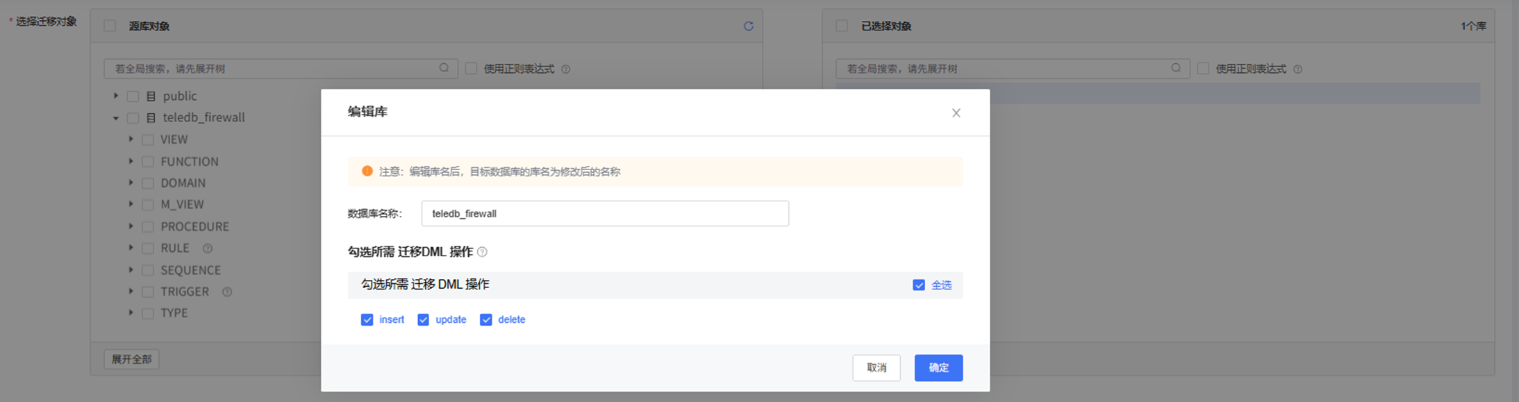Check the 源库对象 header checkbox
Viewport: 1519px width, 402px height.
coord(110,26)
